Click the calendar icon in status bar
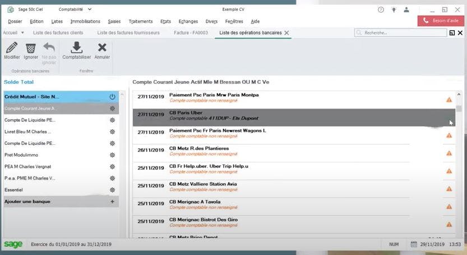This screenshot has height=255, width=467. coord(414,244)
